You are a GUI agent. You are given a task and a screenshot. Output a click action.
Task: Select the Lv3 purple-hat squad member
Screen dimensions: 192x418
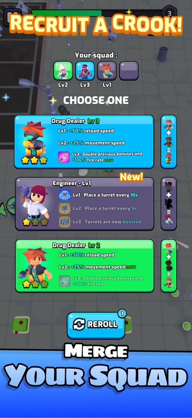click(x=85, y=71)
